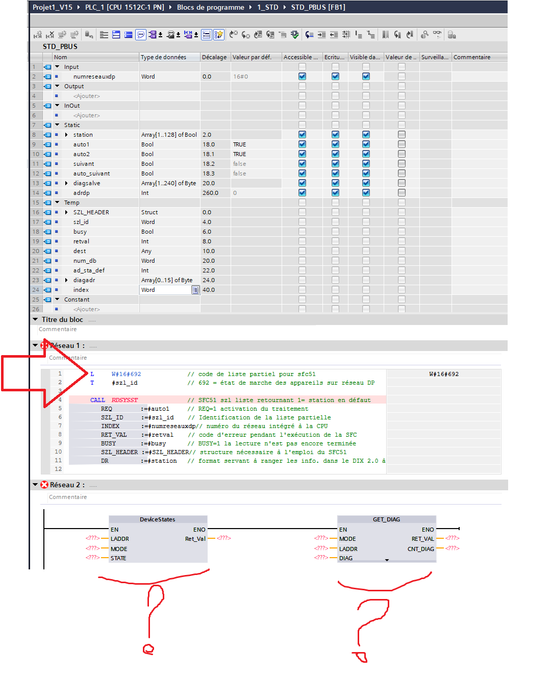The width and height of the screenshot is (551, 700).
Task: Toggle Ecriture checkbox for auto2
Action: 335,154
